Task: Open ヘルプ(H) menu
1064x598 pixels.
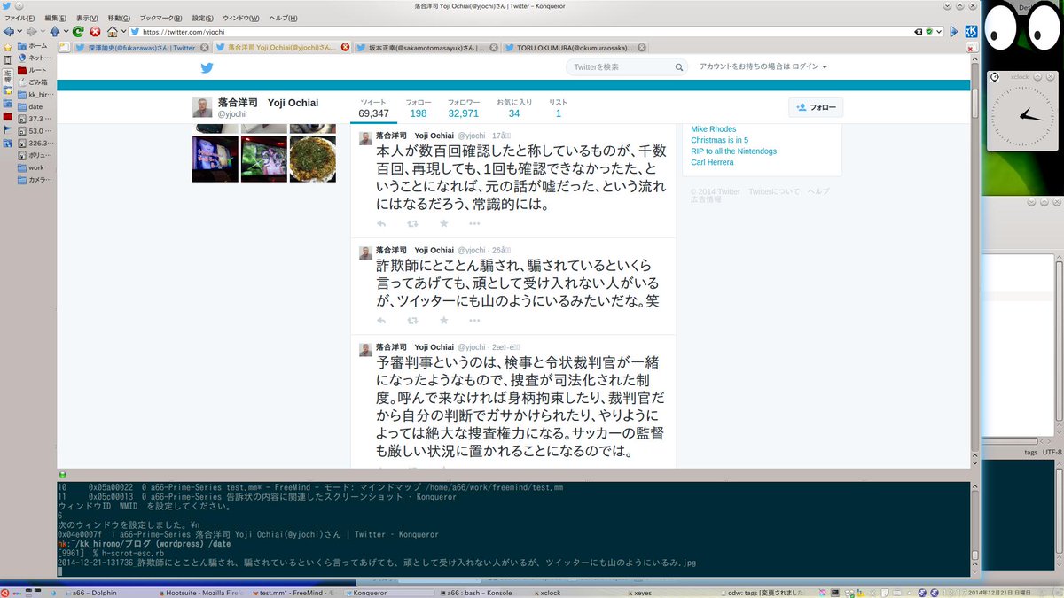Action: (x=284, y=18)
